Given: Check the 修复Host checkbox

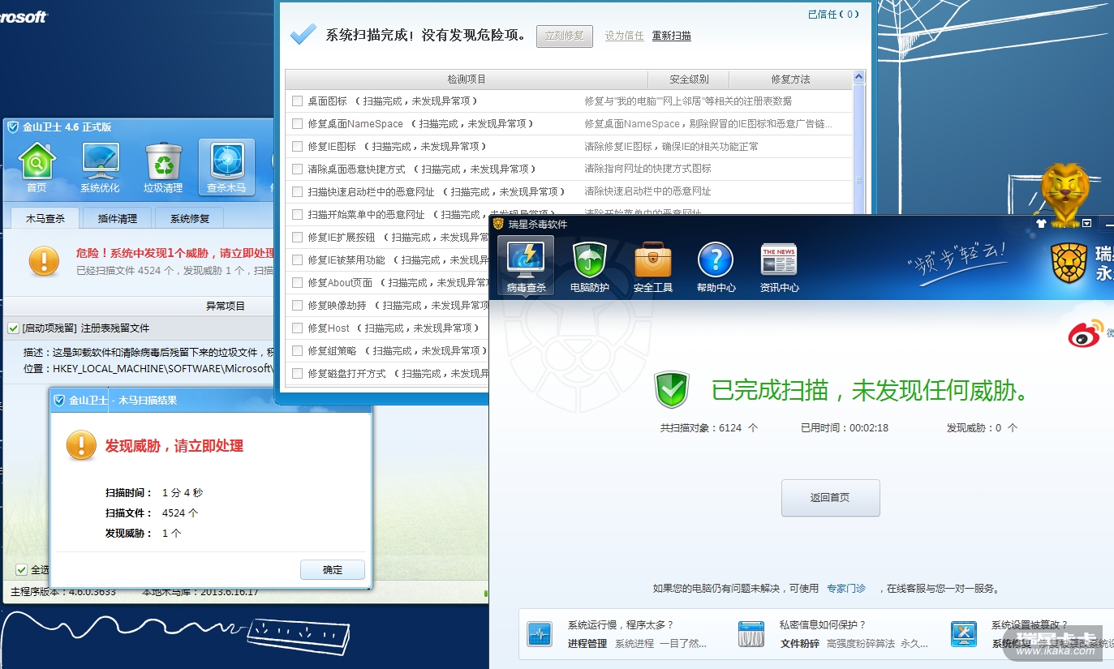Looking at the screenshot, I should click(298, 328).
